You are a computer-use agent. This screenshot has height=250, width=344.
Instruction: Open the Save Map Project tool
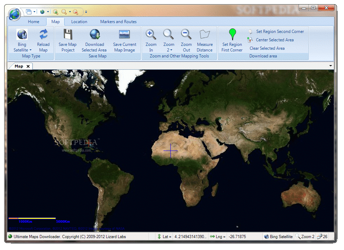67,40
